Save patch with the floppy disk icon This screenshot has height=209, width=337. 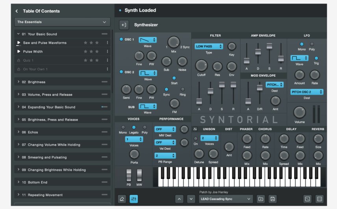point(272,199)
